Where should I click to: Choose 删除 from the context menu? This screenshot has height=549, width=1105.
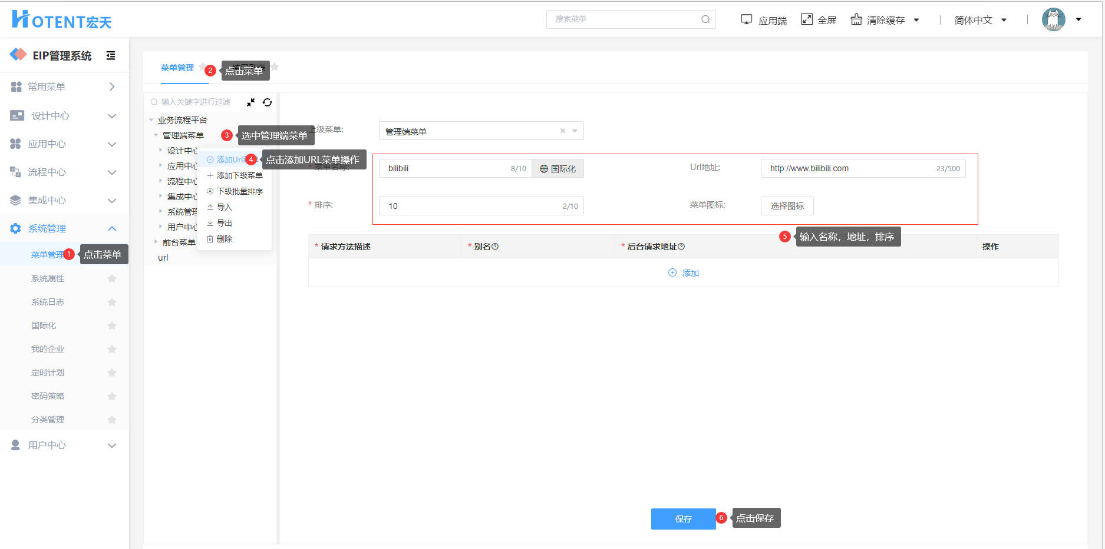224,239
